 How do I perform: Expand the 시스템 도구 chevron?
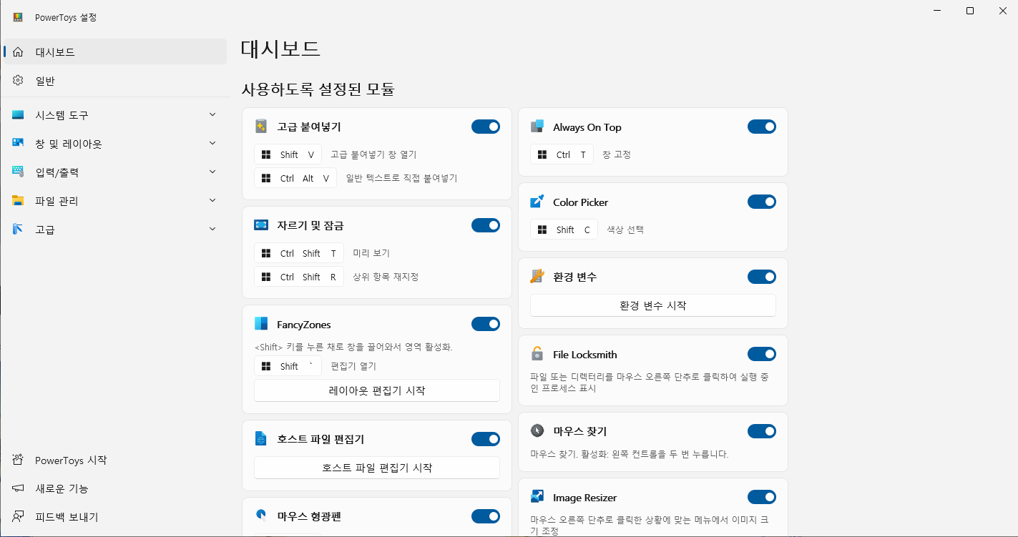pos(212,114)
